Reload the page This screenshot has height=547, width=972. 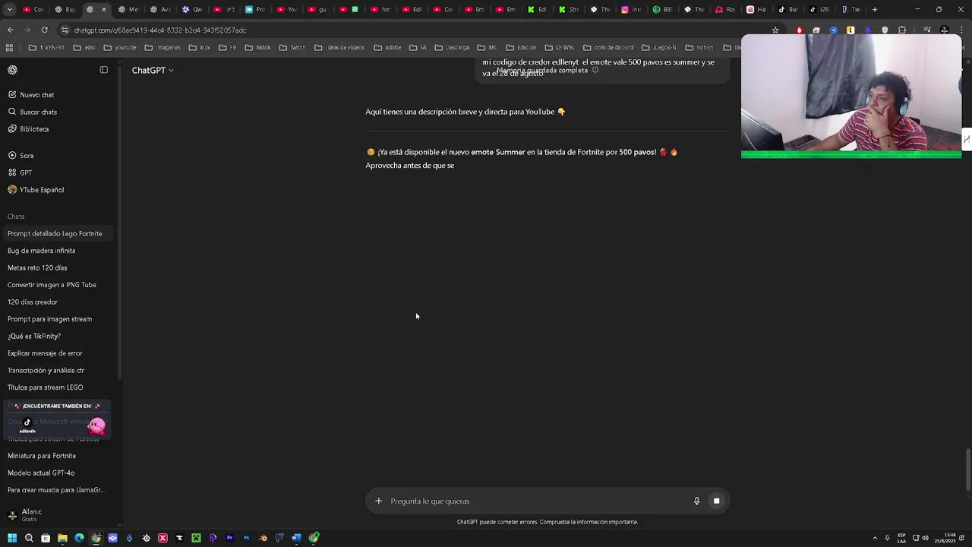click(44, 30)
